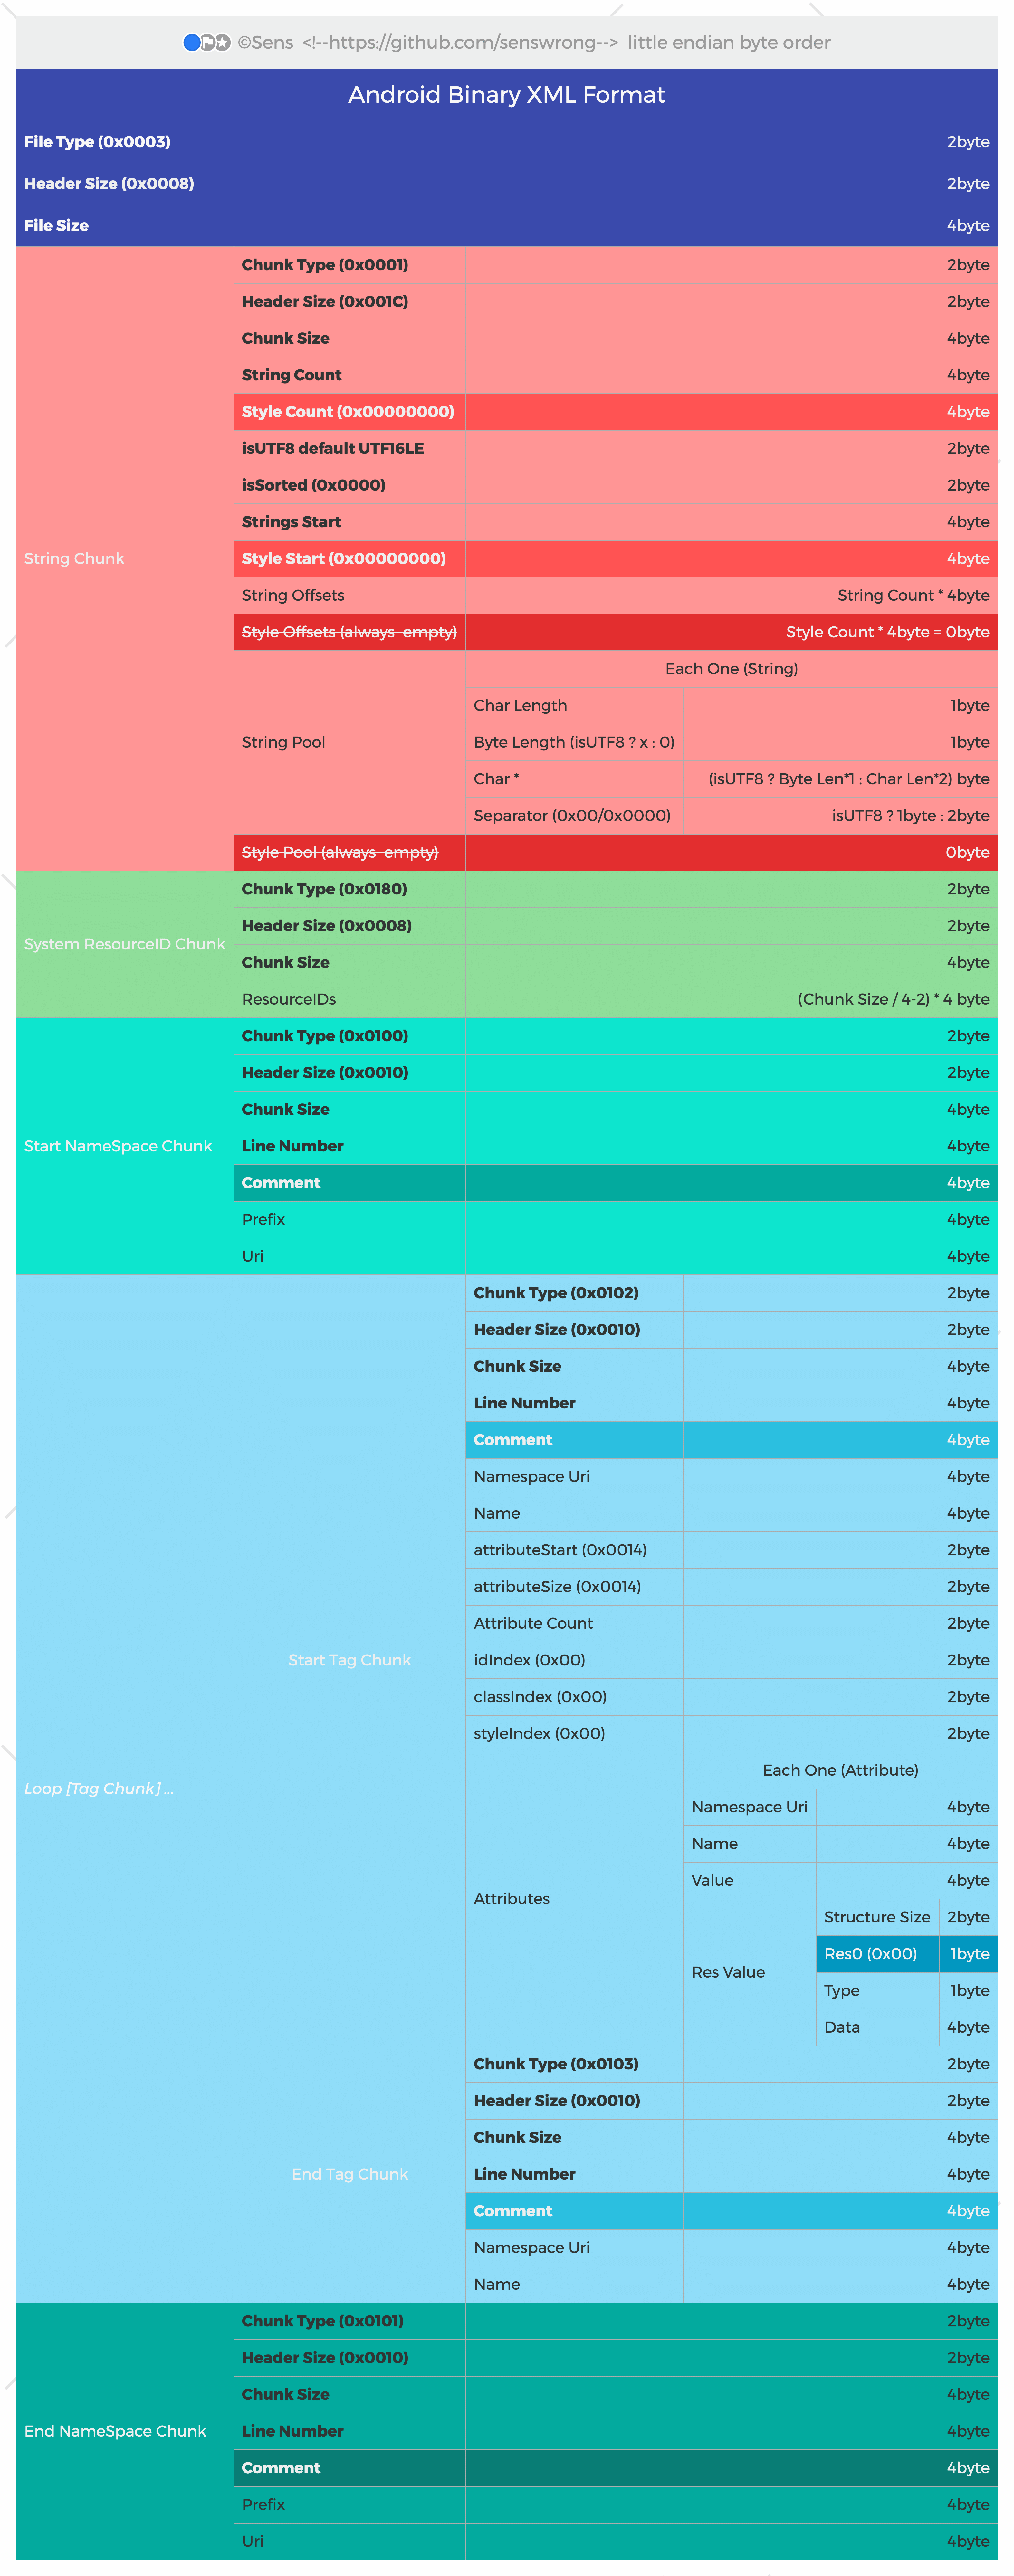Image resolution: width=1014 pixels, height=2576 pixels.
Task: Select 'Header Size (0x001C)' row
Action: (x=616, y=302)
